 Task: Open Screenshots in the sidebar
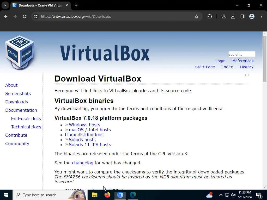click(x=18, y=93)
